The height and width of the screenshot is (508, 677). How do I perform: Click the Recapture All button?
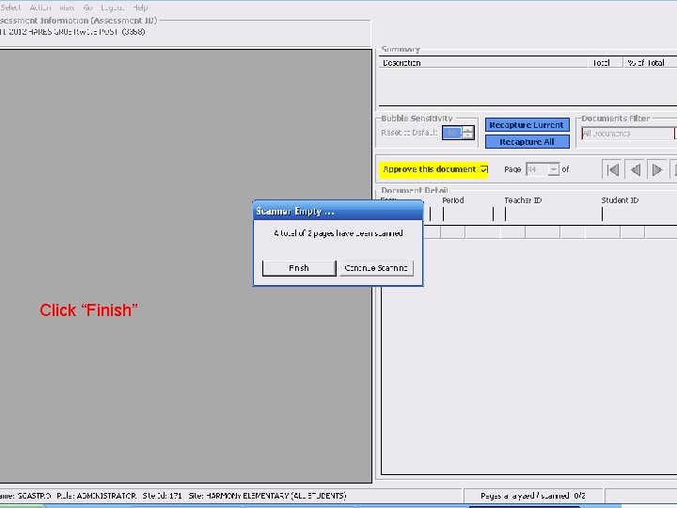pos(527,142)
